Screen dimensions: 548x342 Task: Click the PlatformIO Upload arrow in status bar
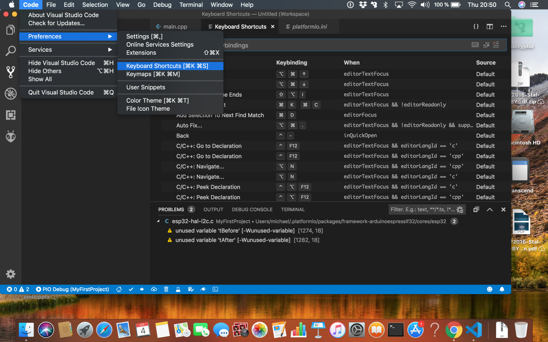coord(142,289)
